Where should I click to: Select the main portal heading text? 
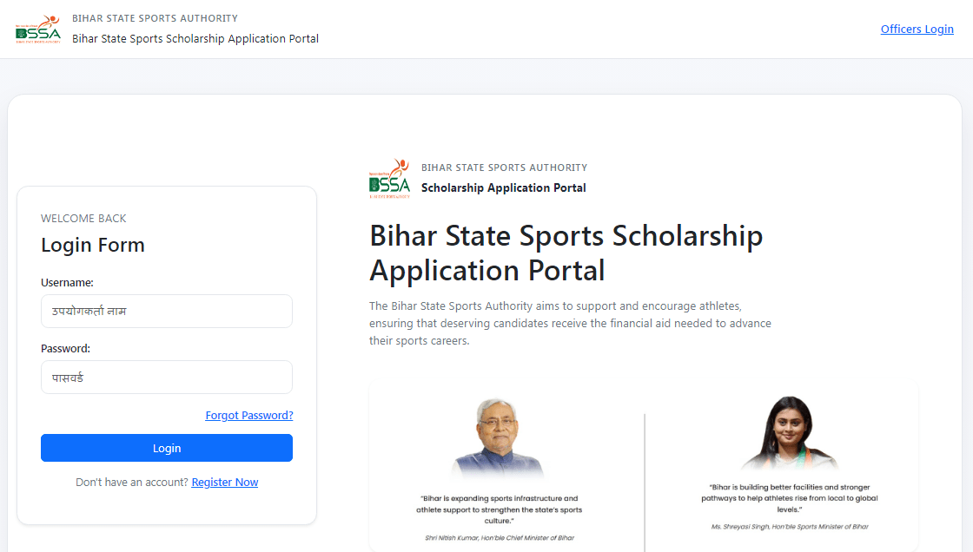pos(566,253)
